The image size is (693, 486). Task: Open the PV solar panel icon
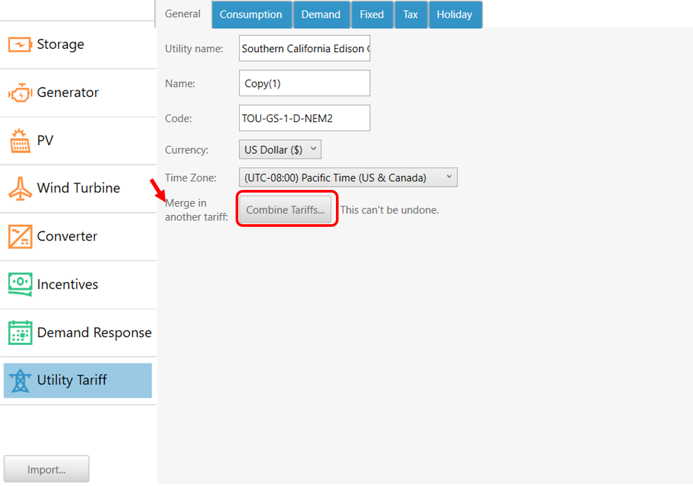[20, 140]
